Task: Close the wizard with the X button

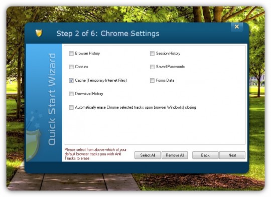Action: click(x=237, y=27)
